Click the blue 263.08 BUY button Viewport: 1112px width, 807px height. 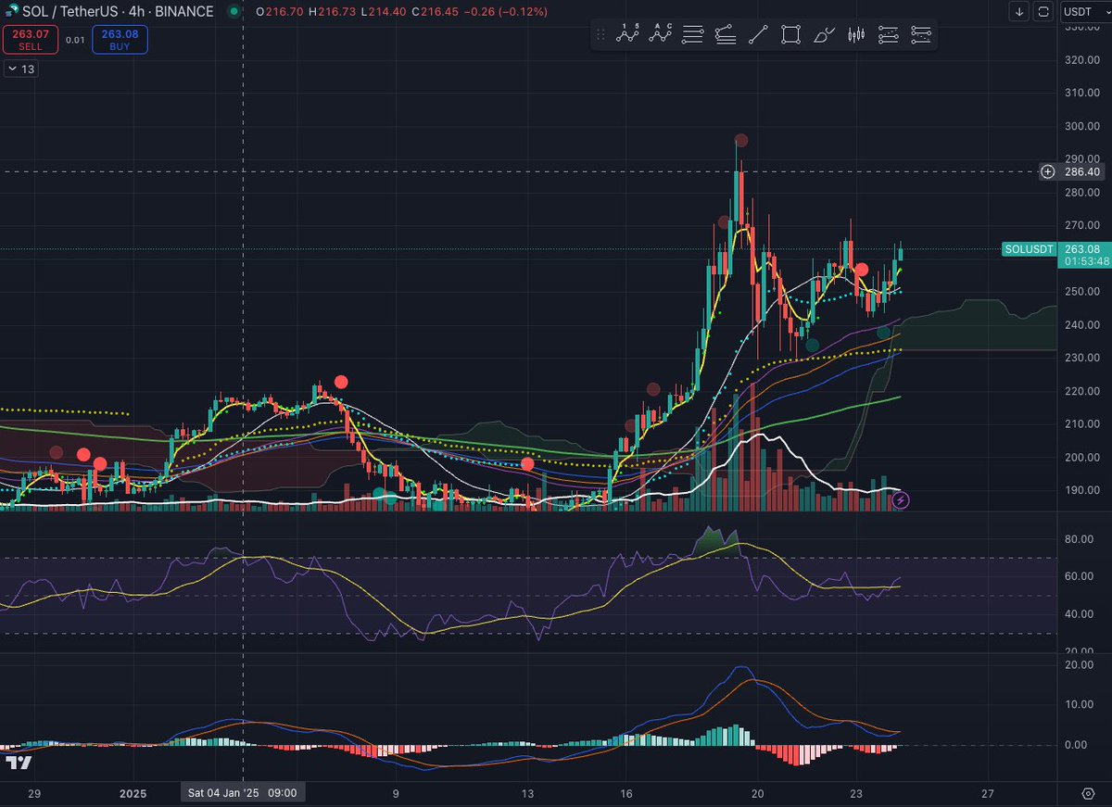pyautogui.click(x=120, y=39)
